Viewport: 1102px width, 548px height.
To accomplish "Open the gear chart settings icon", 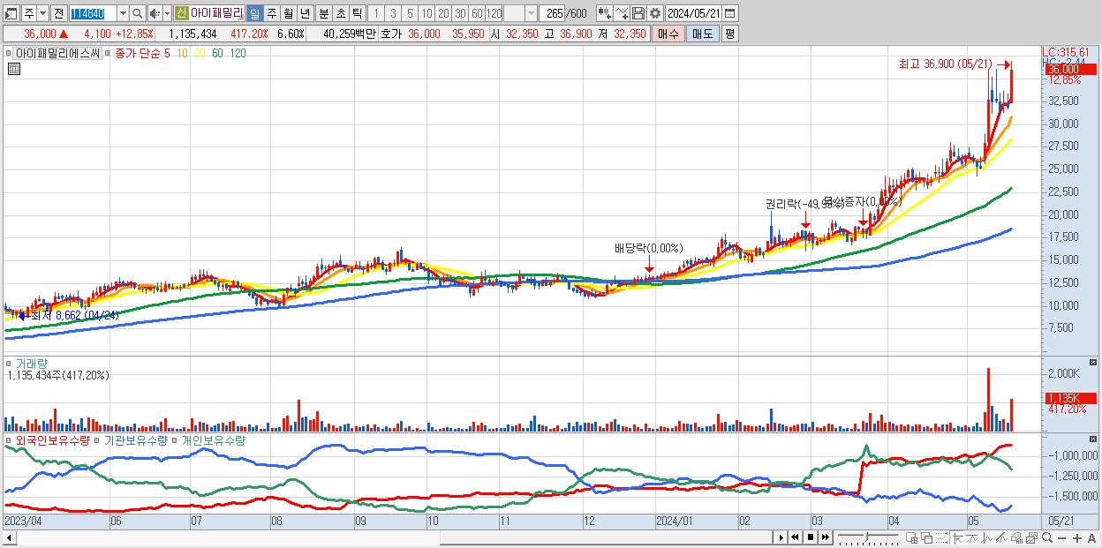I will (655, 13).
